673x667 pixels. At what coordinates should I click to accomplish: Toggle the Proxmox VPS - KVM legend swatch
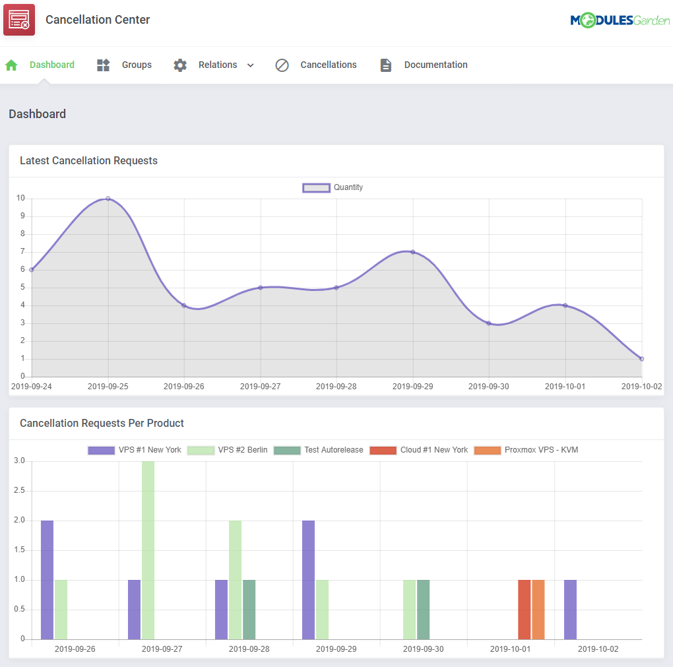[488, 450]
